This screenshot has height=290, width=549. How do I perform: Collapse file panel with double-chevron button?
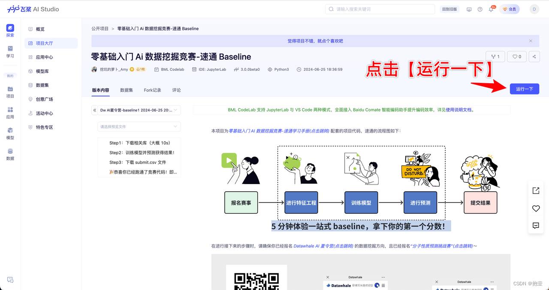coord(95,110)
